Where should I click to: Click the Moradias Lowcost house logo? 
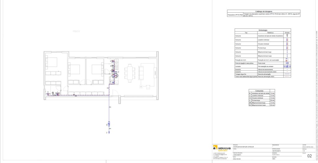click(215, 147)
